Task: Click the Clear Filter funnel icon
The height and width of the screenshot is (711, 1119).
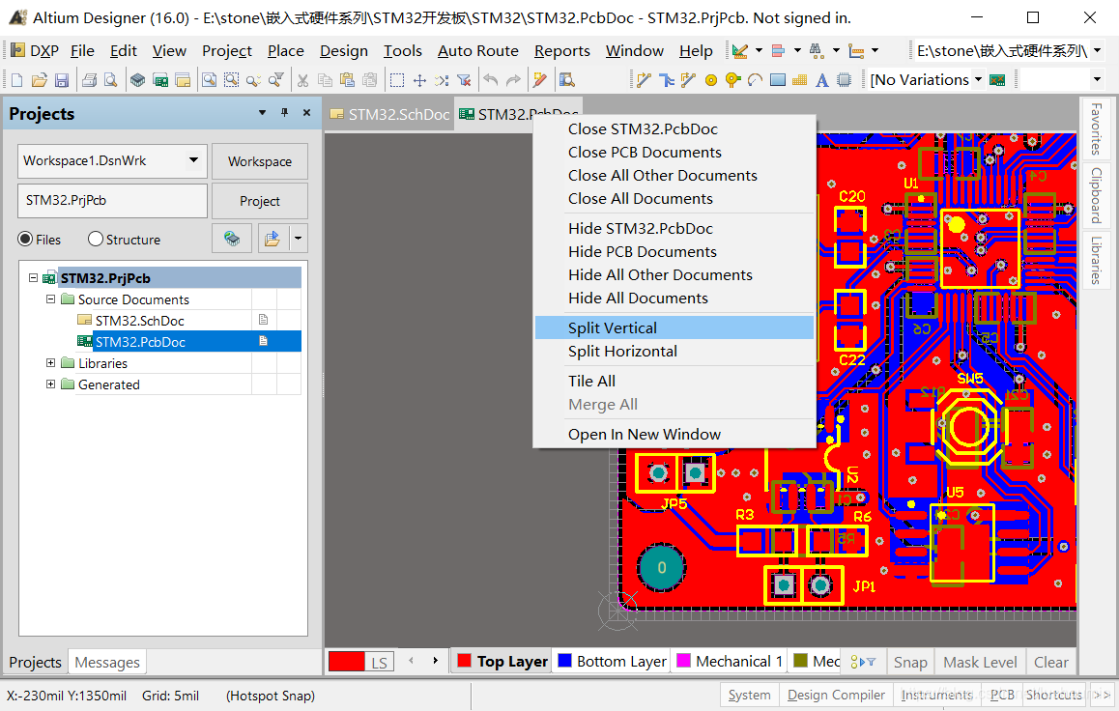Action: pyautogui.click(x=463, y=80)
